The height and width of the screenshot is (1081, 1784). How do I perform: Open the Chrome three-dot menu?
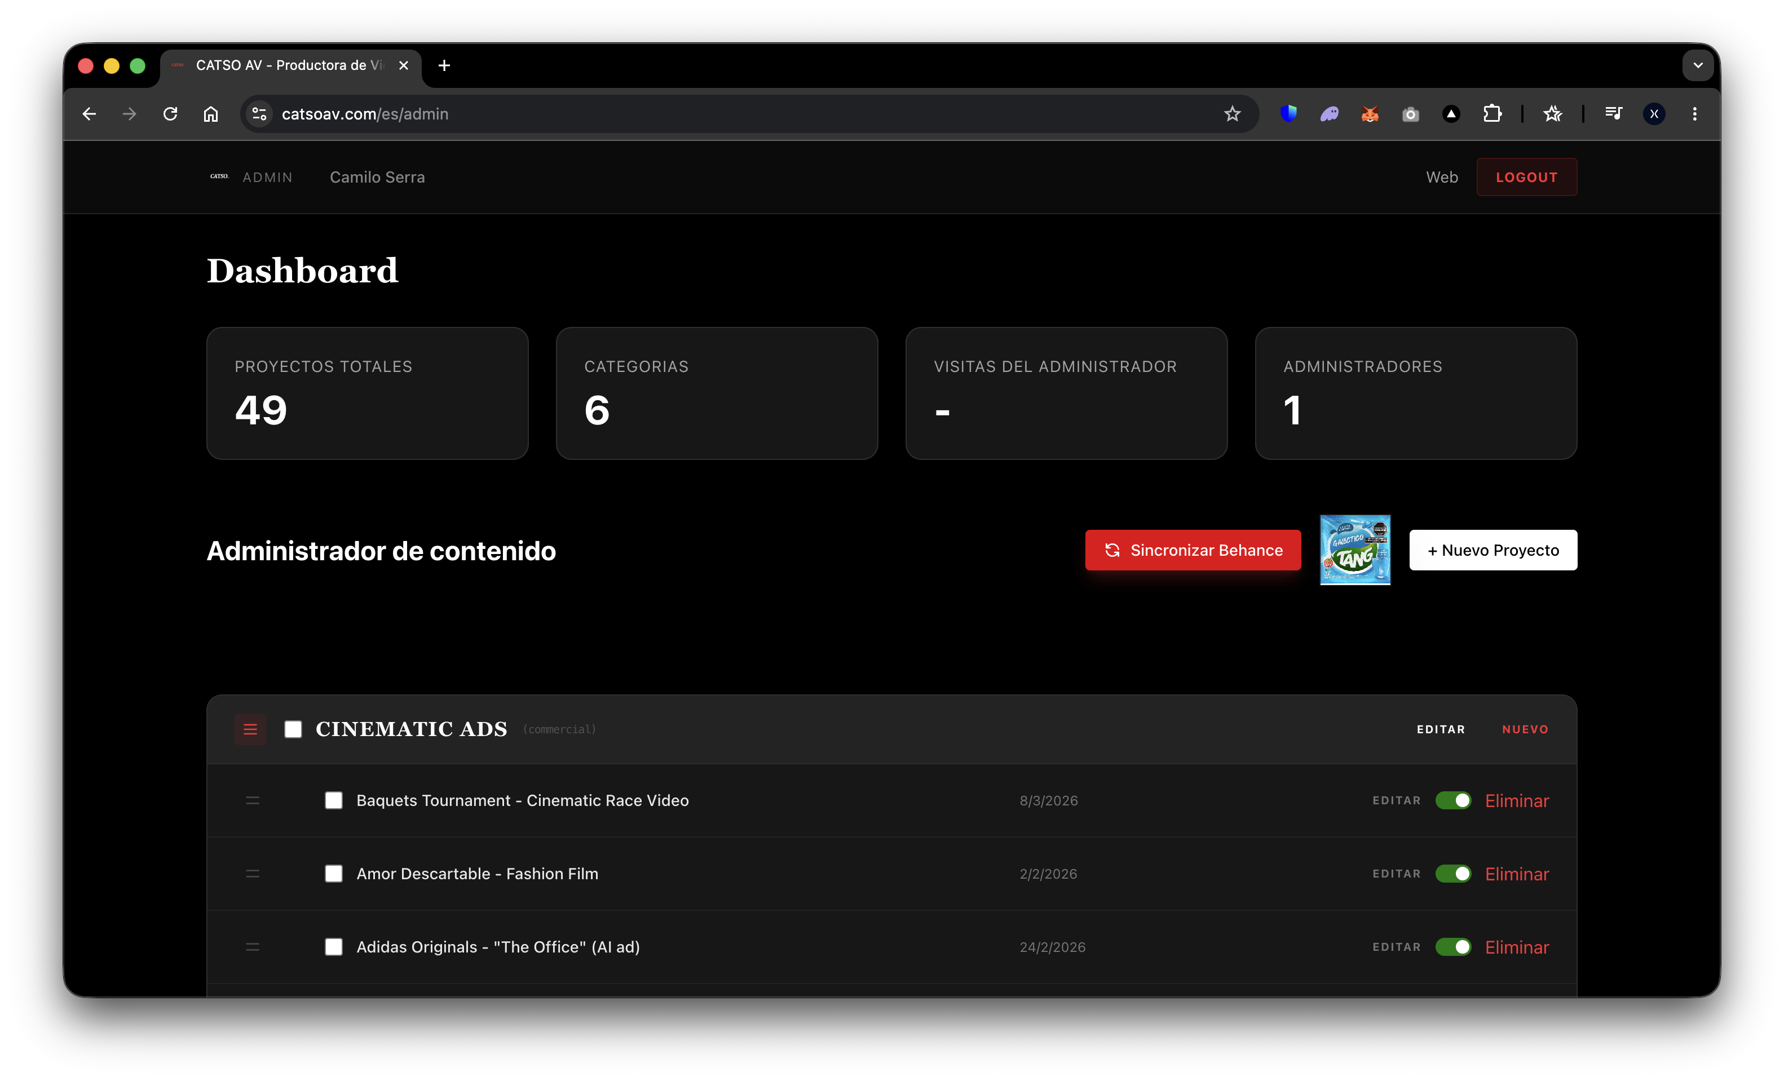tap(1695, 114)
